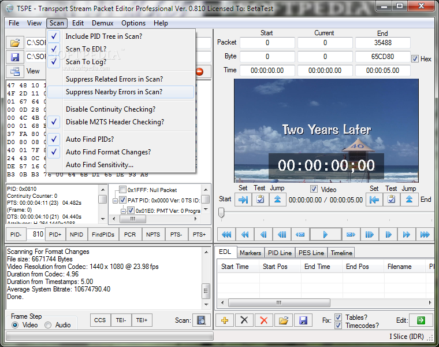Step forward one frame button
Viewport: 439px width, 347px height.
pyautogui.click(x=388, y=234)
